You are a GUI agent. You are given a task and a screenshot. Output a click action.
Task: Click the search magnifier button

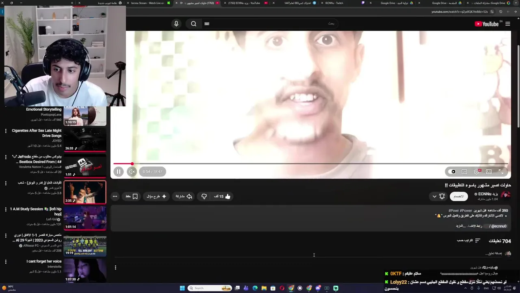[194, 24]
